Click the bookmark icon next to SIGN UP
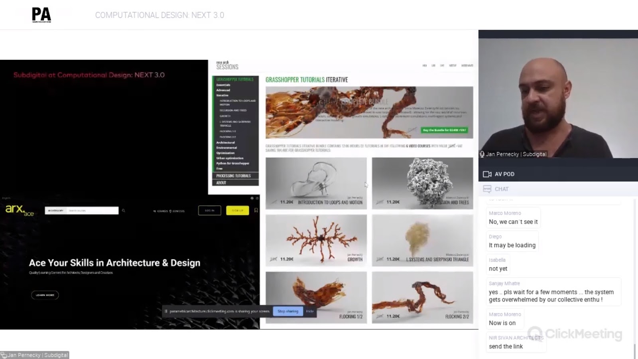The width and height of the screenshot is (638, 359). pyautogui.click(x=256, y=210)
